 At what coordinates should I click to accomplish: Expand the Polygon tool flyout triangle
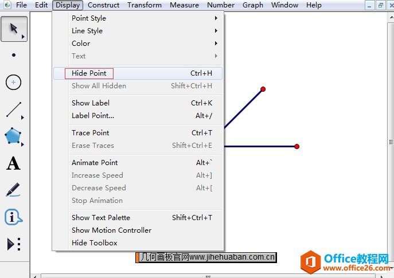(x=22, y=144)
